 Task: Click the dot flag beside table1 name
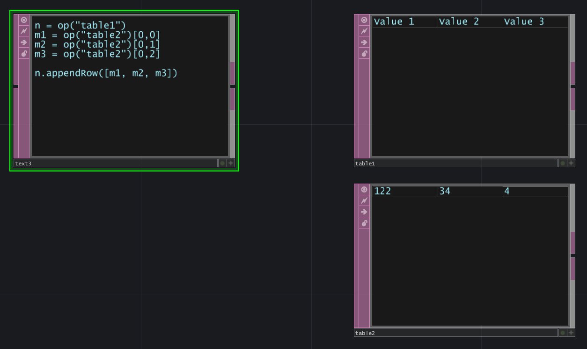tap(563, 163)
